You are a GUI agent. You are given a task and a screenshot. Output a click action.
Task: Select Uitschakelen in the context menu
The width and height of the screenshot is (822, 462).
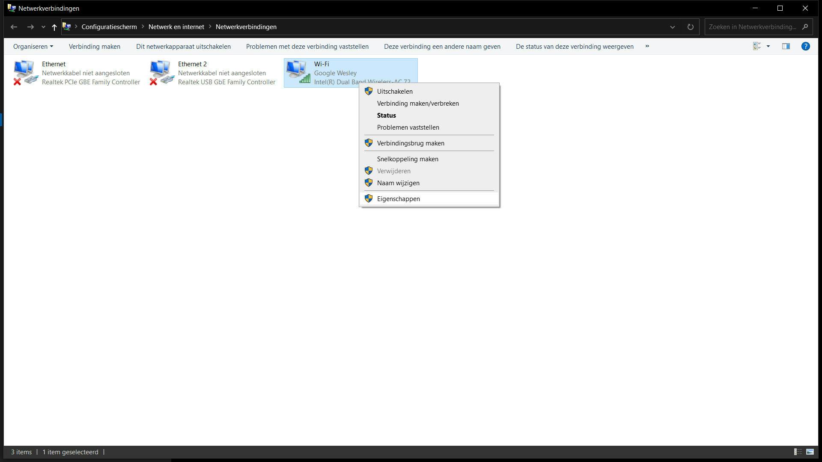[x=394, y=92]
